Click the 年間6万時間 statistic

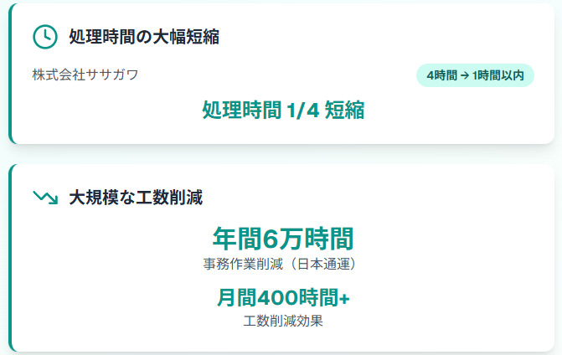pyautogui.click(x=283, y=239)
